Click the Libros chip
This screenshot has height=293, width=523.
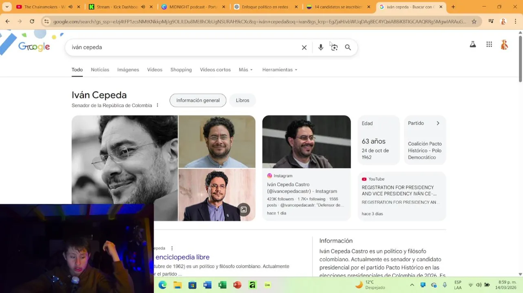(x=243, y=101)
